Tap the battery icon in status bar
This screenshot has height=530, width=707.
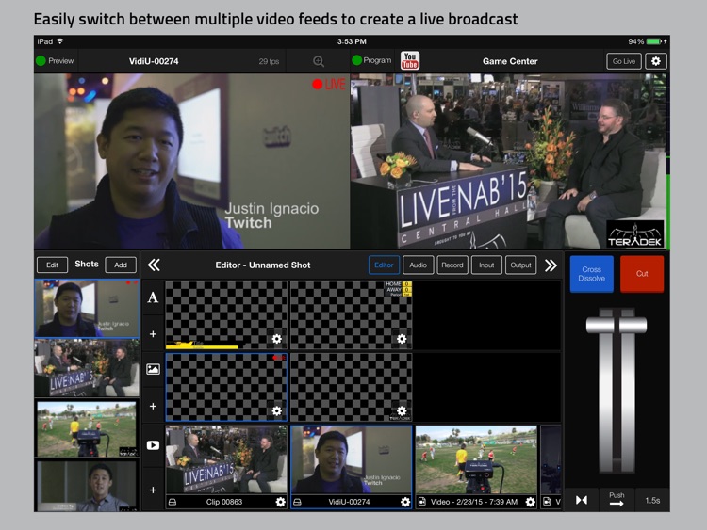(x=654, y=41)
